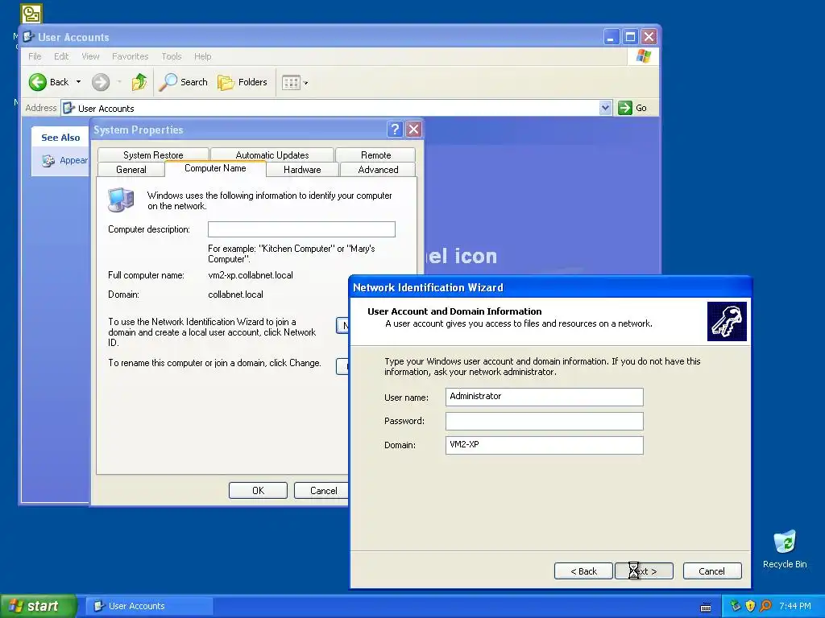
Task: Click the security shield tray icon
Action: pyautogui.click(x=750, y=606)
